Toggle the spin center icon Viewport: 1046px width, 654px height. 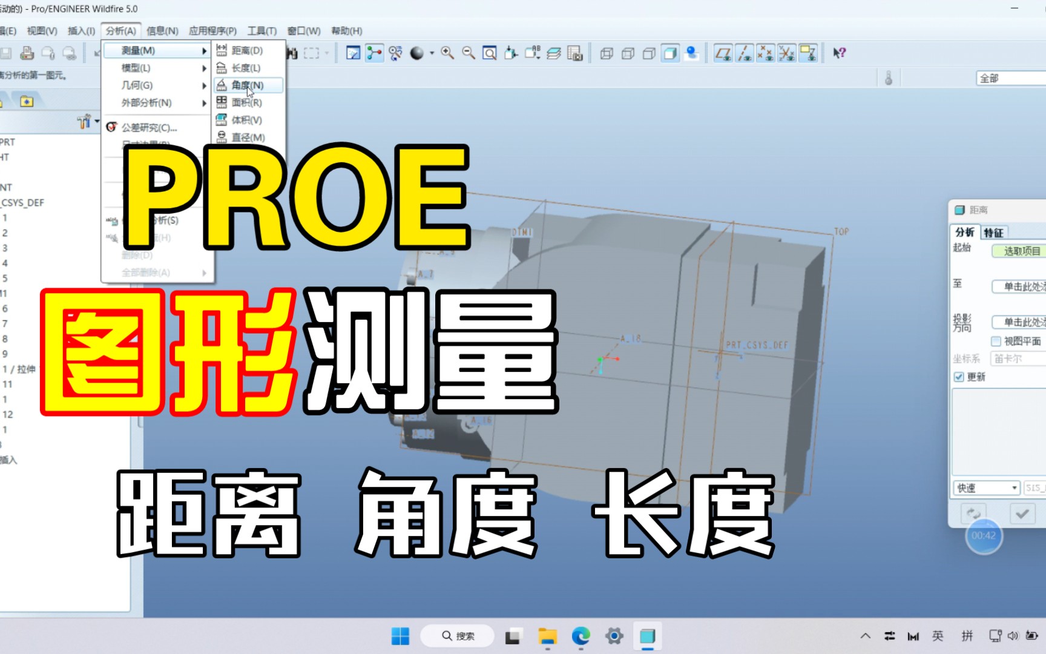[375, 53]
